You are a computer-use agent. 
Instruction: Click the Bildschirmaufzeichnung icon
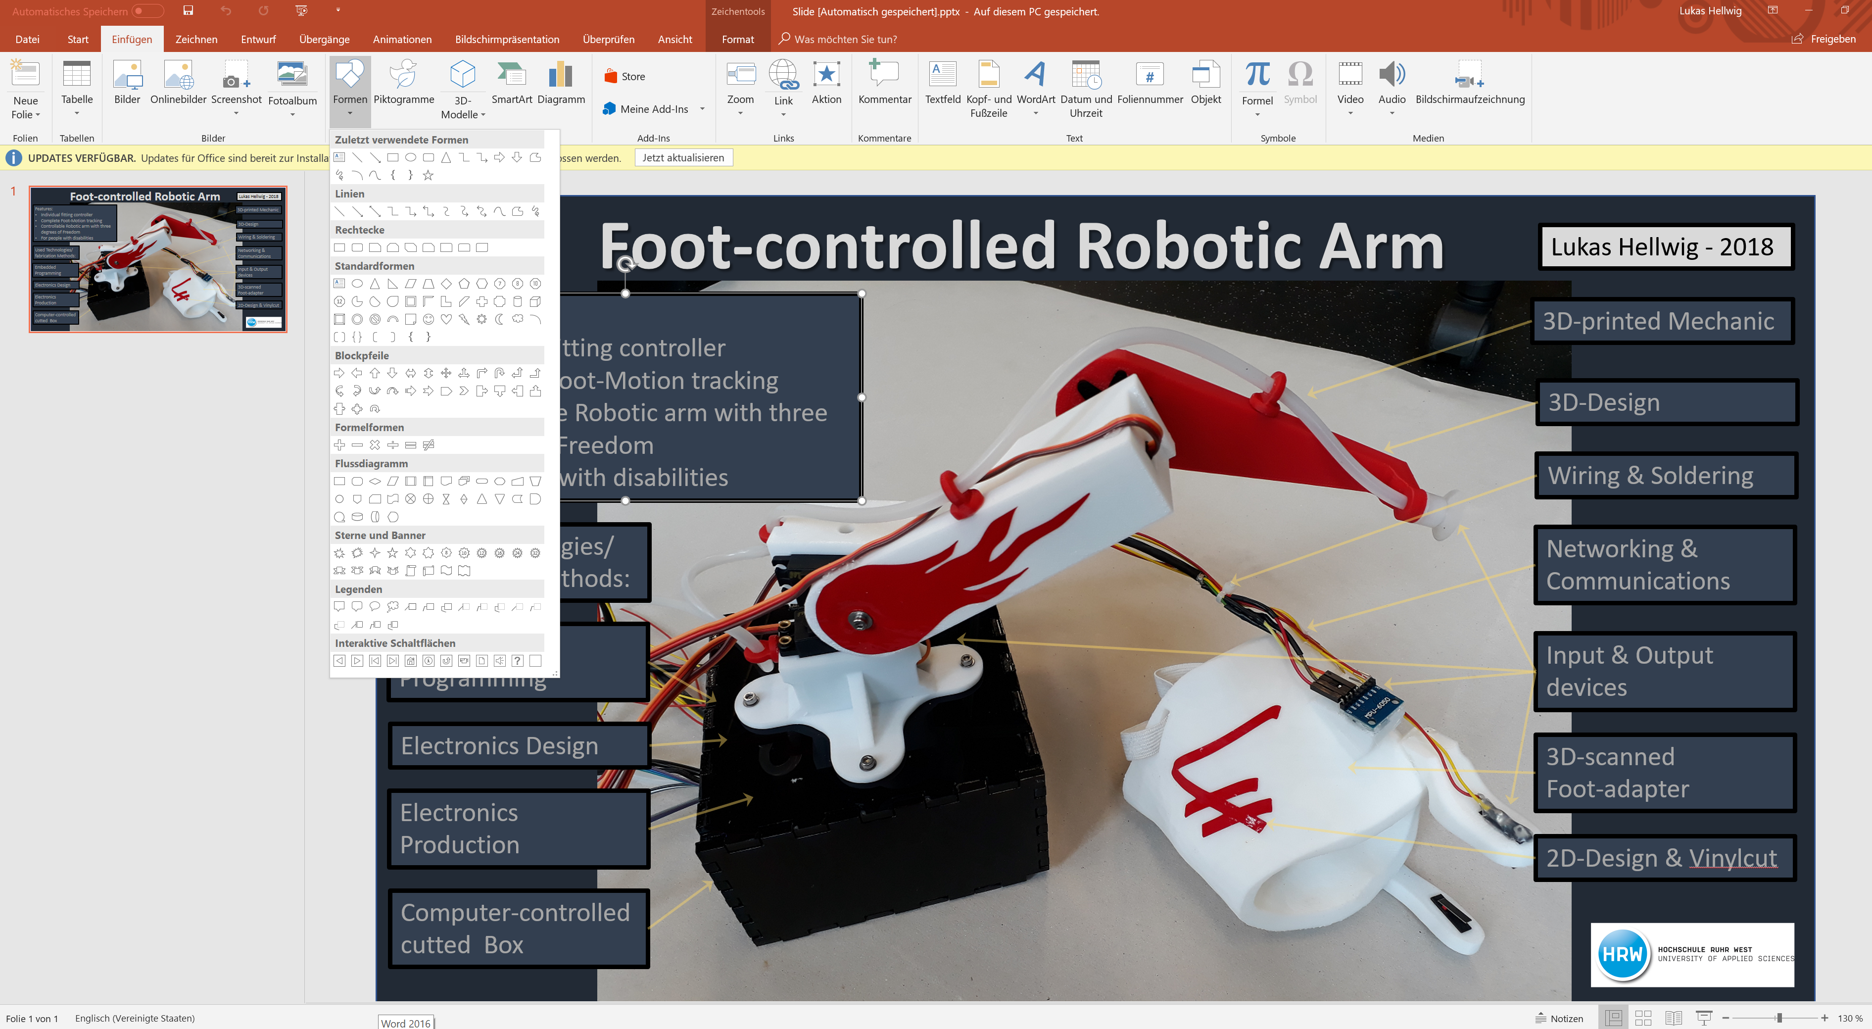[1469, 75]
